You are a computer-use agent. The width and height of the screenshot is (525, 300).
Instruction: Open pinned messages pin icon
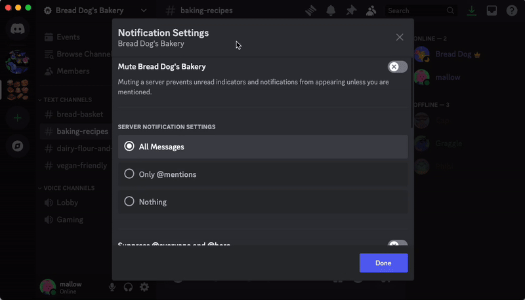point(351,10)
